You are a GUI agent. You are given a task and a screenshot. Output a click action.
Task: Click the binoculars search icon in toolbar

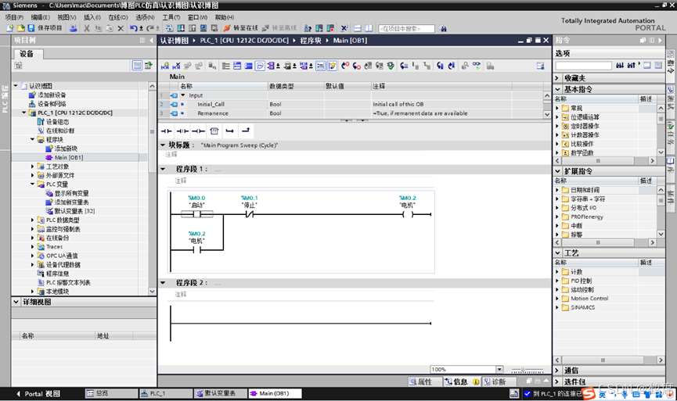[443, 28]
